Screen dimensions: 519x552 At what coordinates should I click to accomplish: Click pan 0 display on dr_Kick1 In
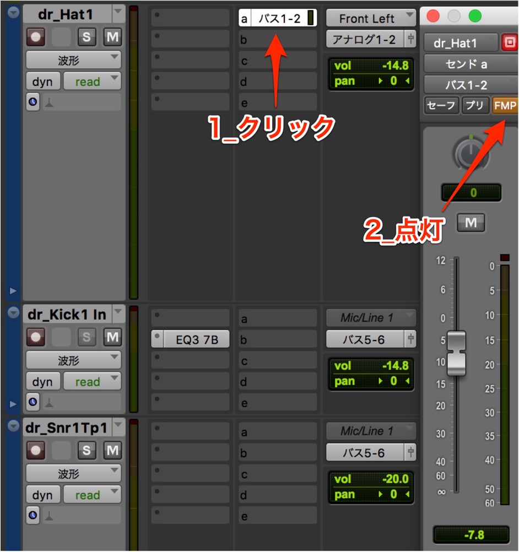(371, 381)
